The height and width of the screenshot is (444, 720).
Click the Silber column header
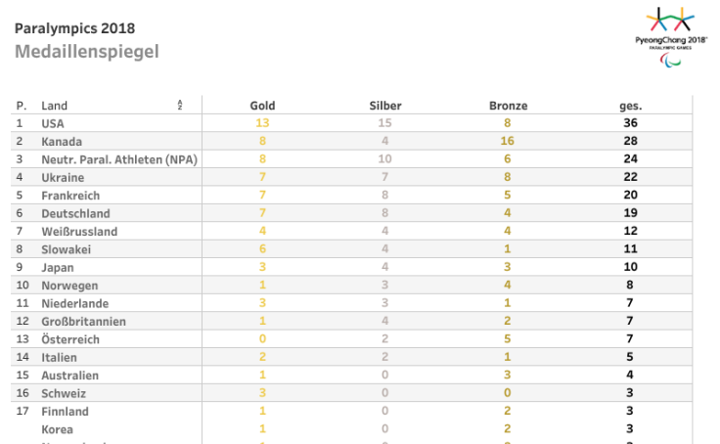point(385,106)
